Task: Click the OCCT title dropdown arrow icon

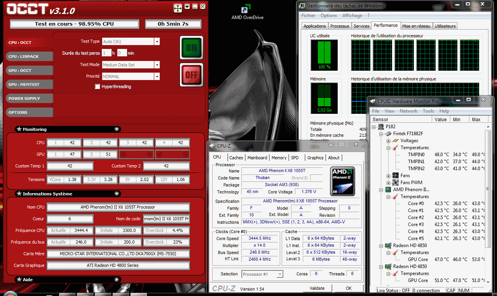Action: [x=187, y=7]
